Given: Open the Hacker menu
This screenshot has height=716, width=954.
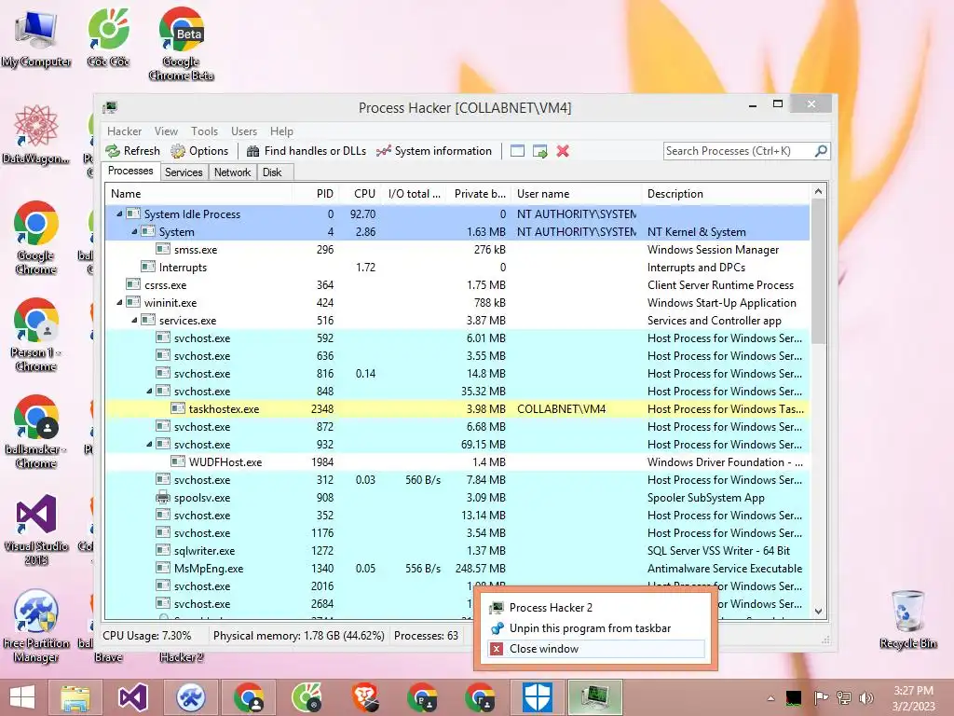Looking at the screenshot, I should [x=124, y=131].
